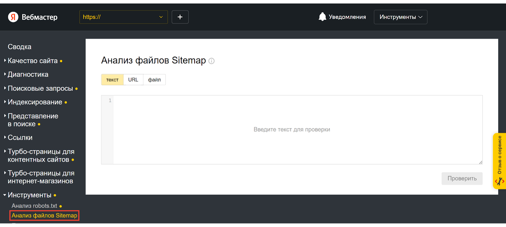The width and height of the screenshot is (506, 227).
Task: Select the текст tab
Action: pyautogui.click(x=112, y=80)
